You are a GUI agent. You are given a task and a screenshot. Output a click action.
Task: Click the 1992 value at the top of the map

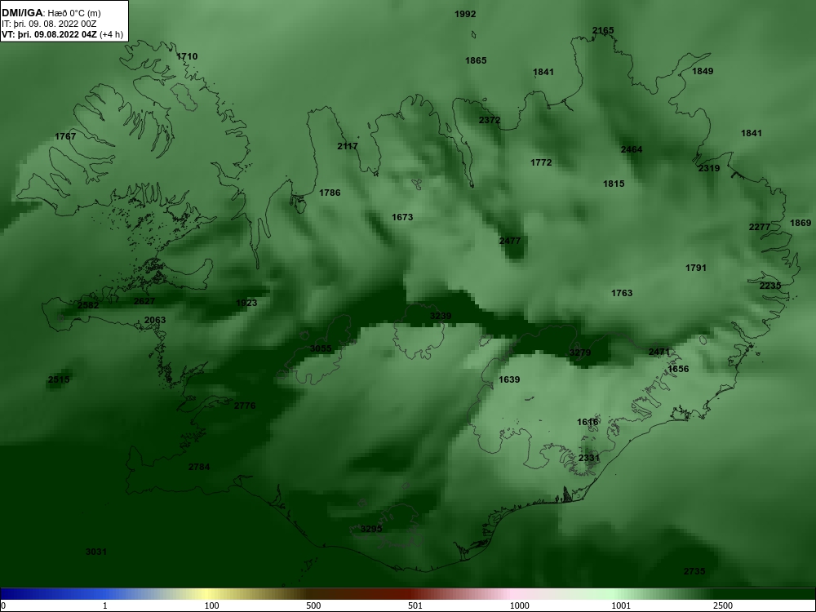(x=465, y=14)
